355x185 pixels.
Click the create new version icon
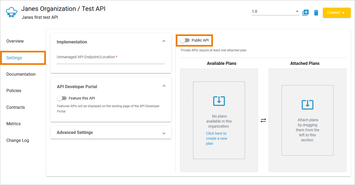(x=305, y=12)
